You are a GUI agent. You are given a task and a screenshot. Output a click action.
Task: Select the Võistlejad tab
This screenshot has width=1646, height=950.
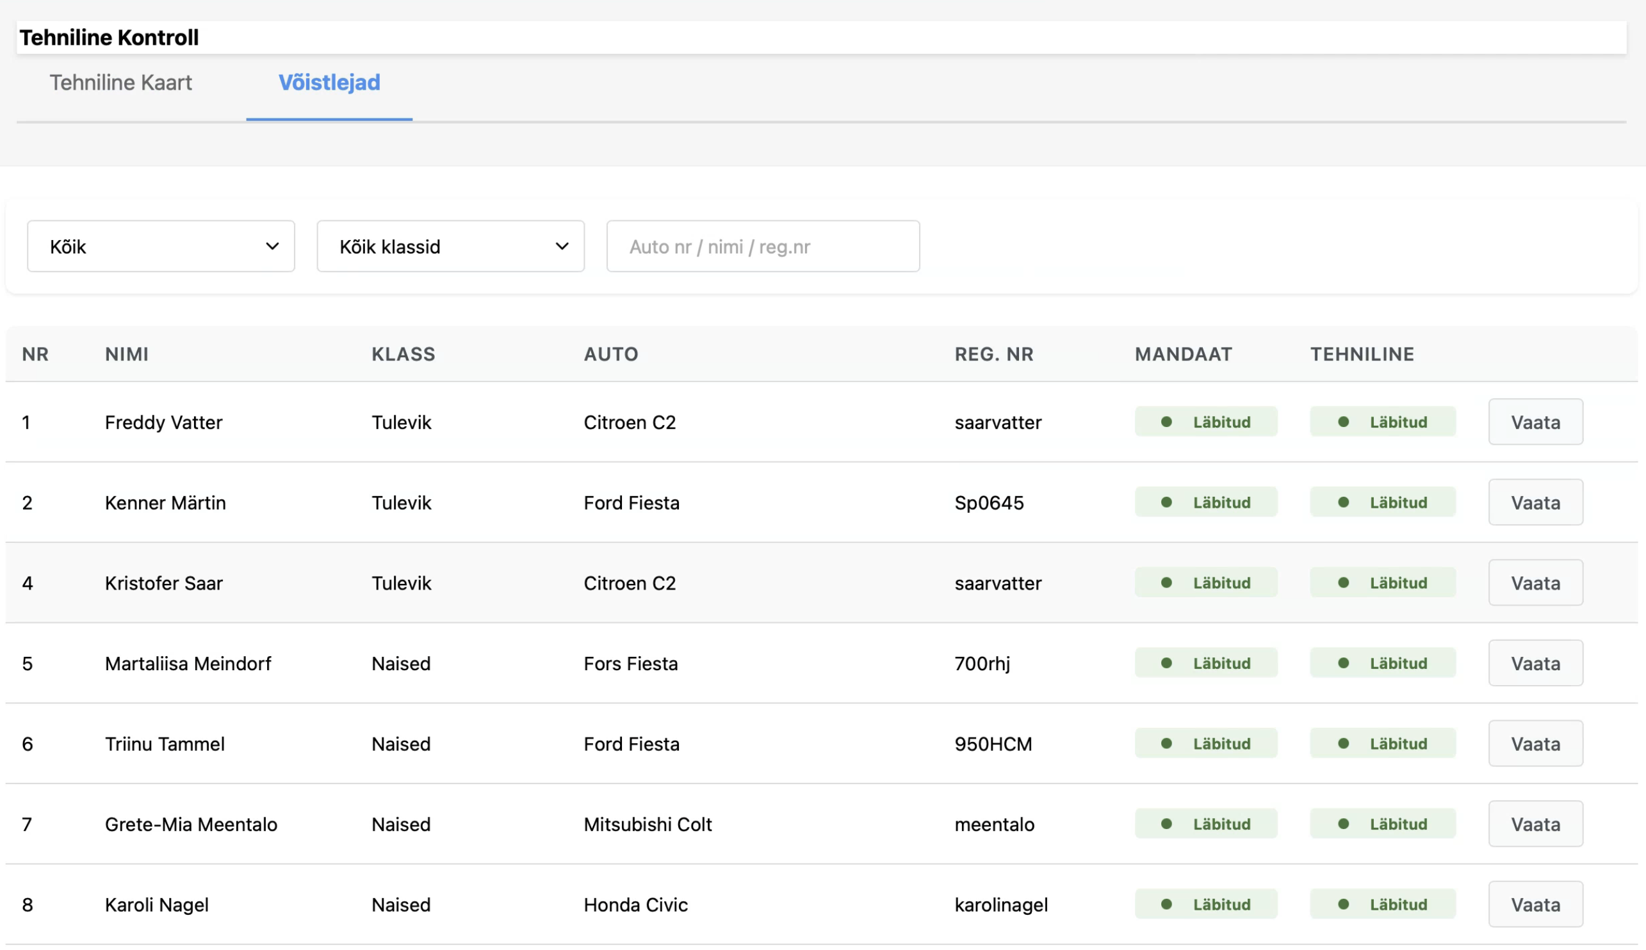pos(329,83)
